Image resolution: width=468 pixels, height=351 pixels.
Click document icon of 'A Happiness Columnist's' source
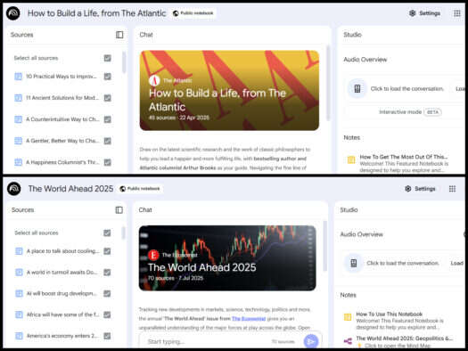click(18, 162)
